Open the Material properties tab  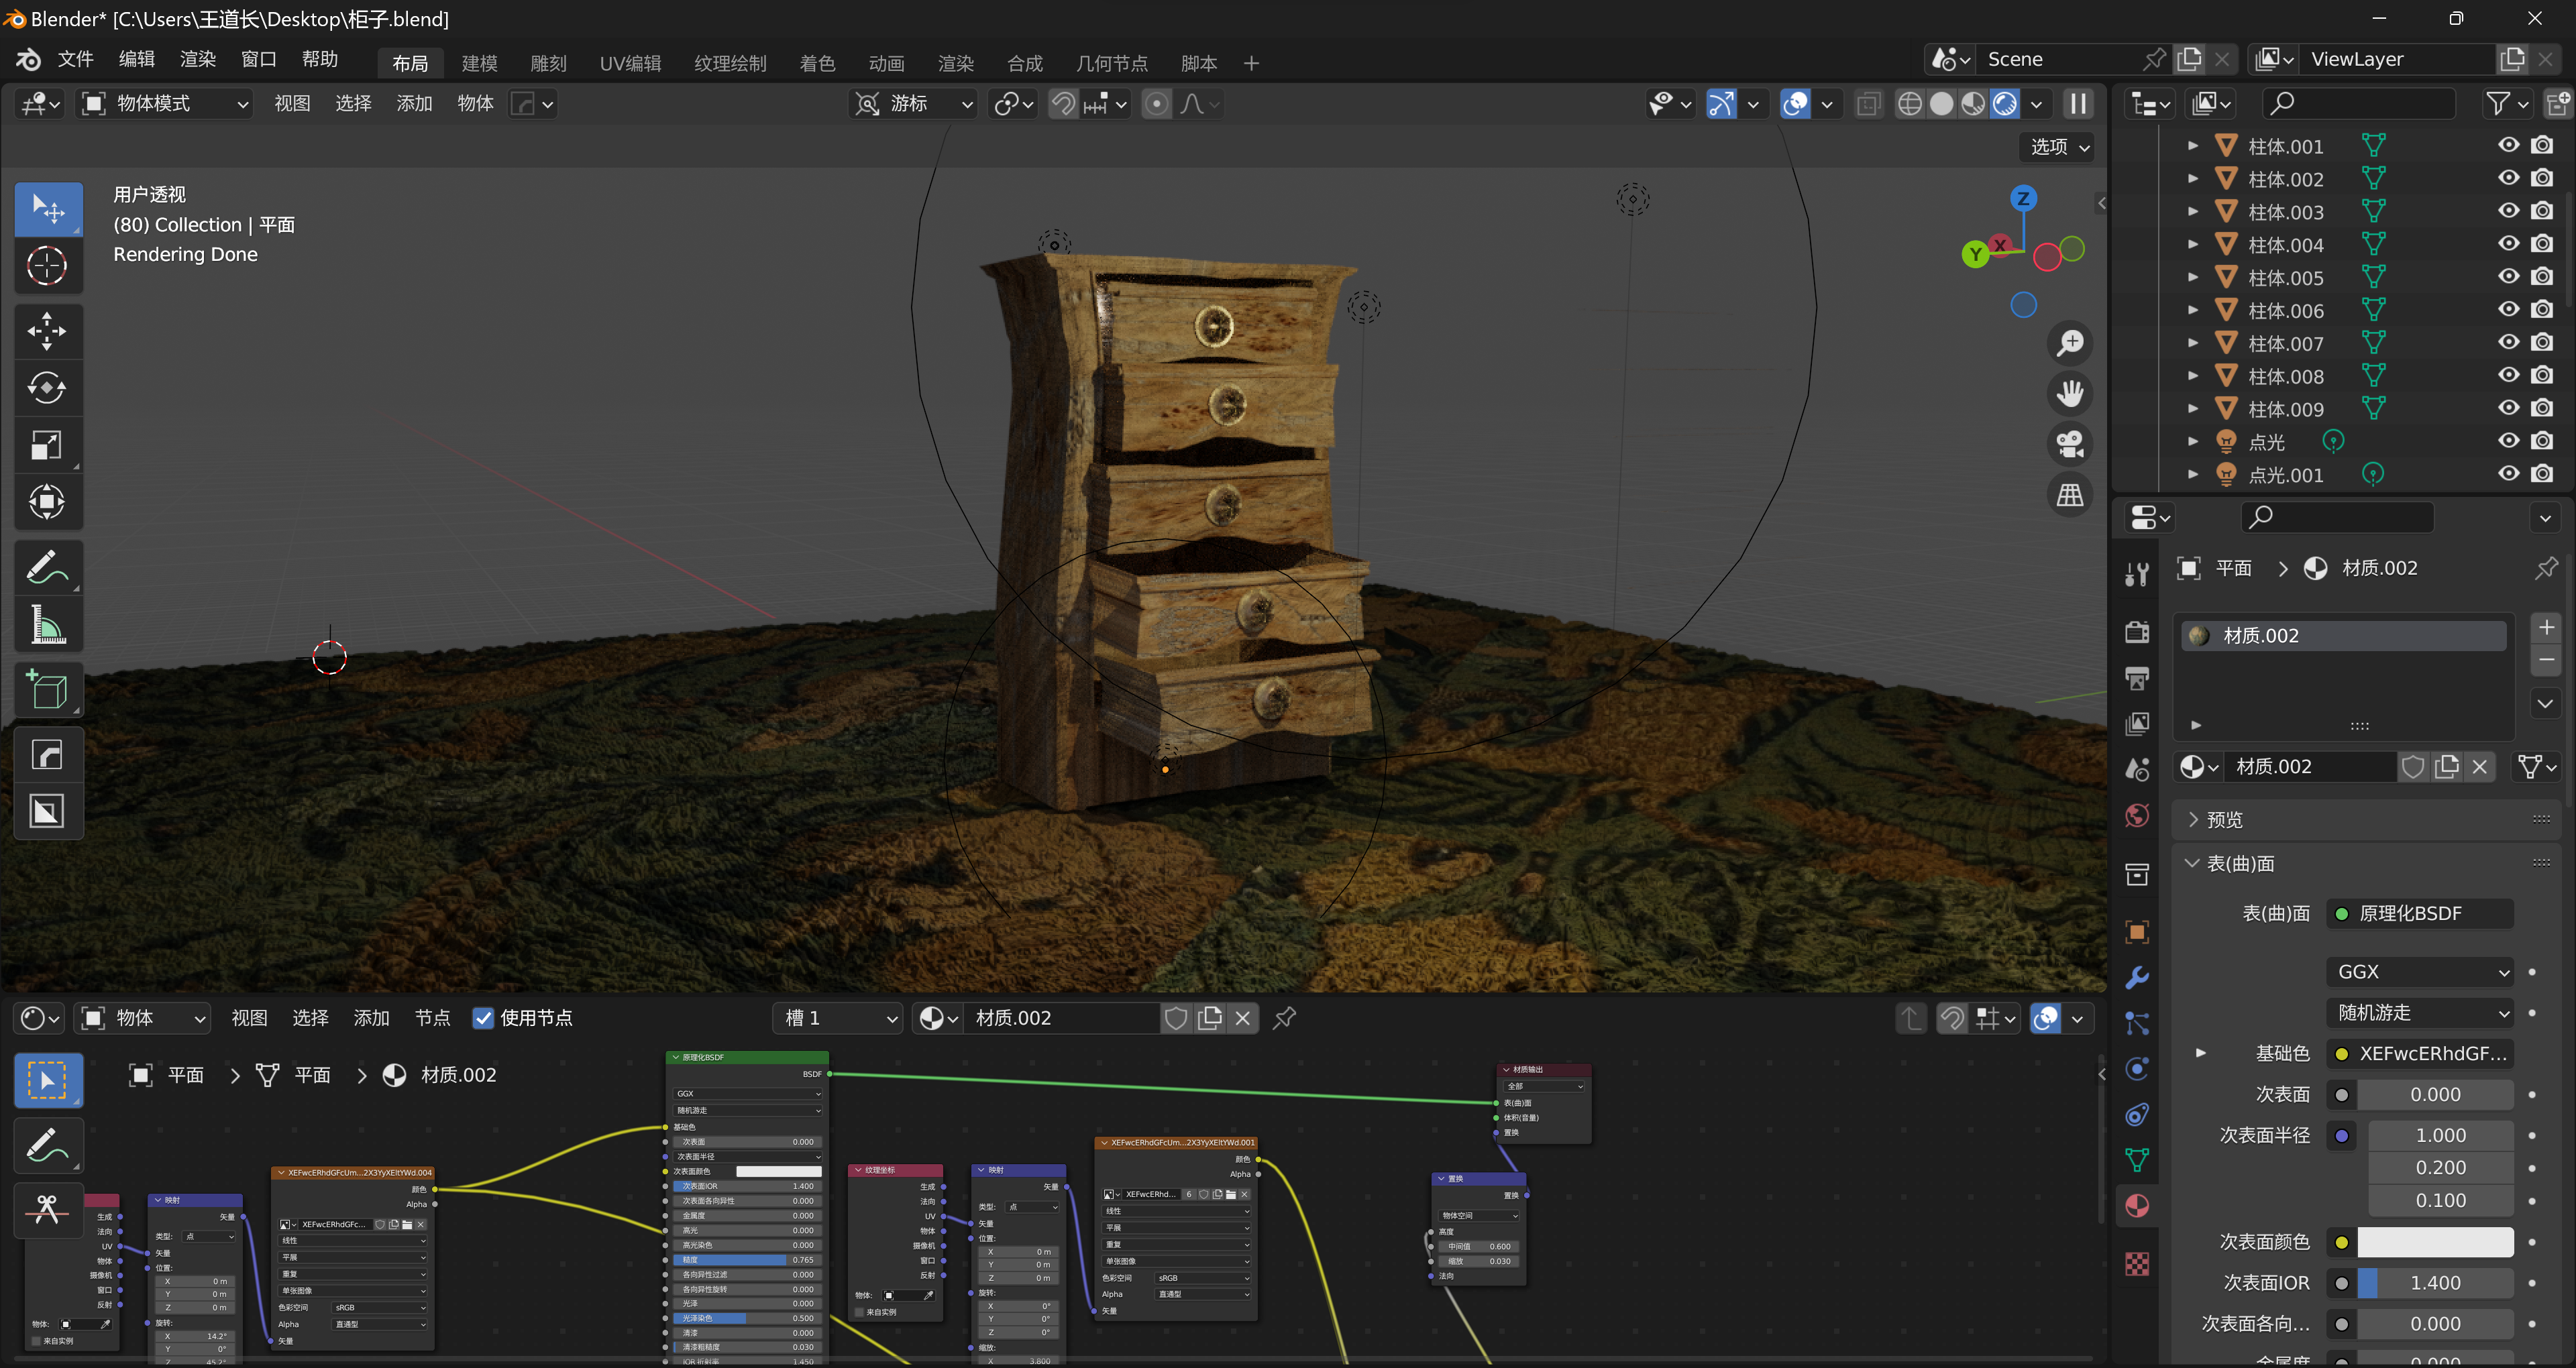coord(2137,1205)
